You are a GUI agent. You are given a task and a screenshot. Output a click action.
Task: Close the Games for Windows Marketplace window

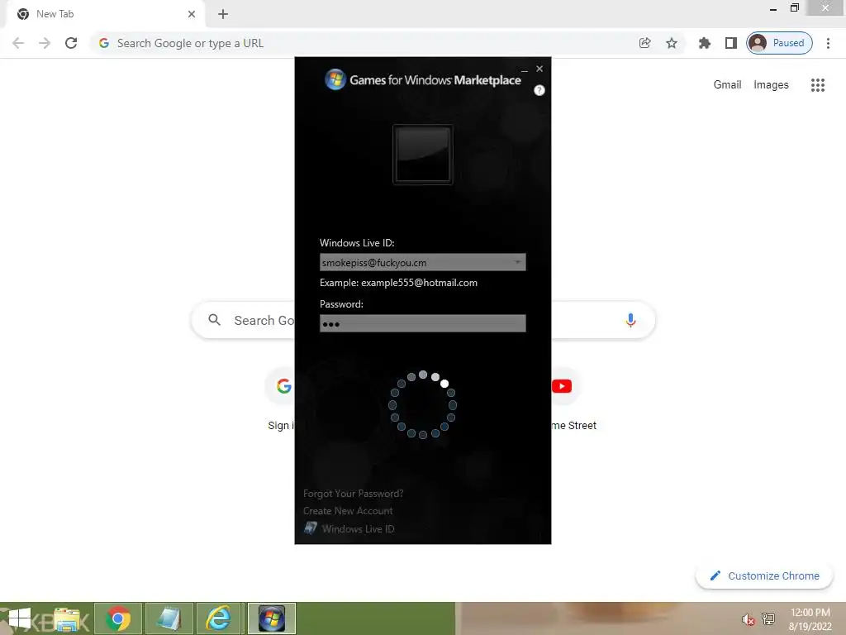[539, 69]
